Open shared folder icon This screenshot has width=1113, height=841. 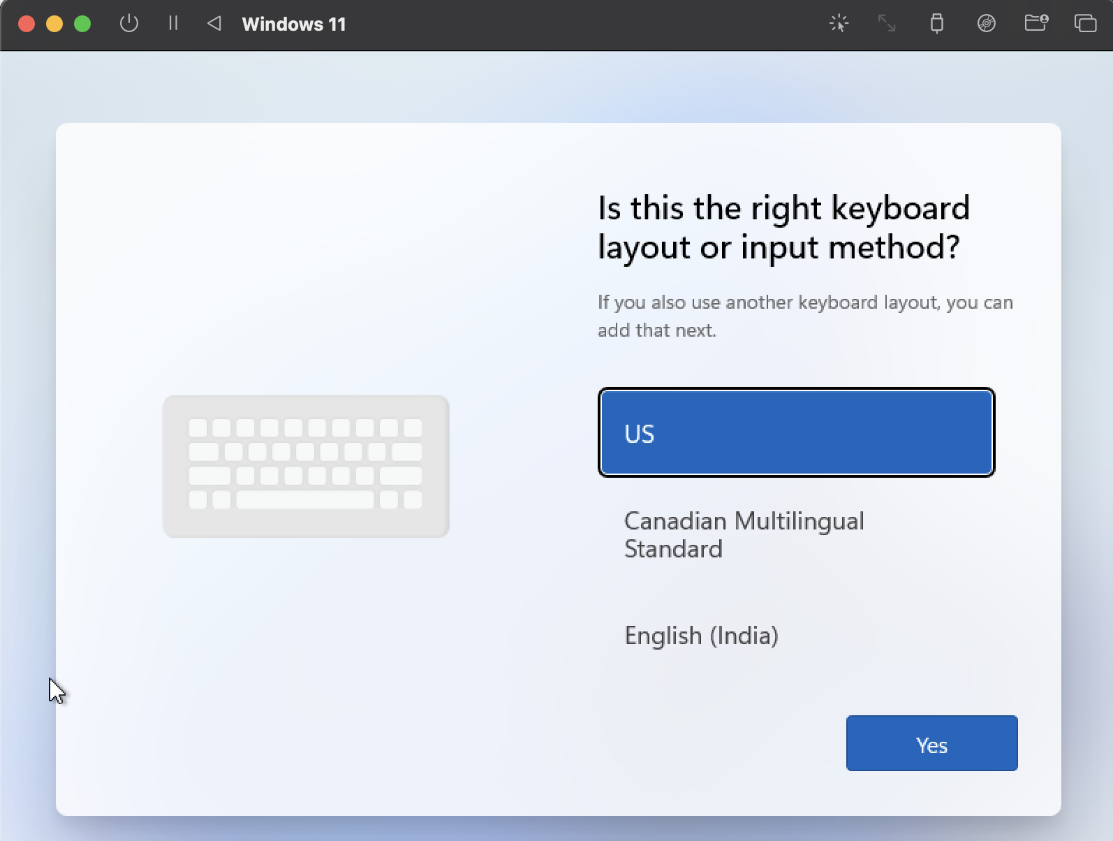click(1036, 24)
